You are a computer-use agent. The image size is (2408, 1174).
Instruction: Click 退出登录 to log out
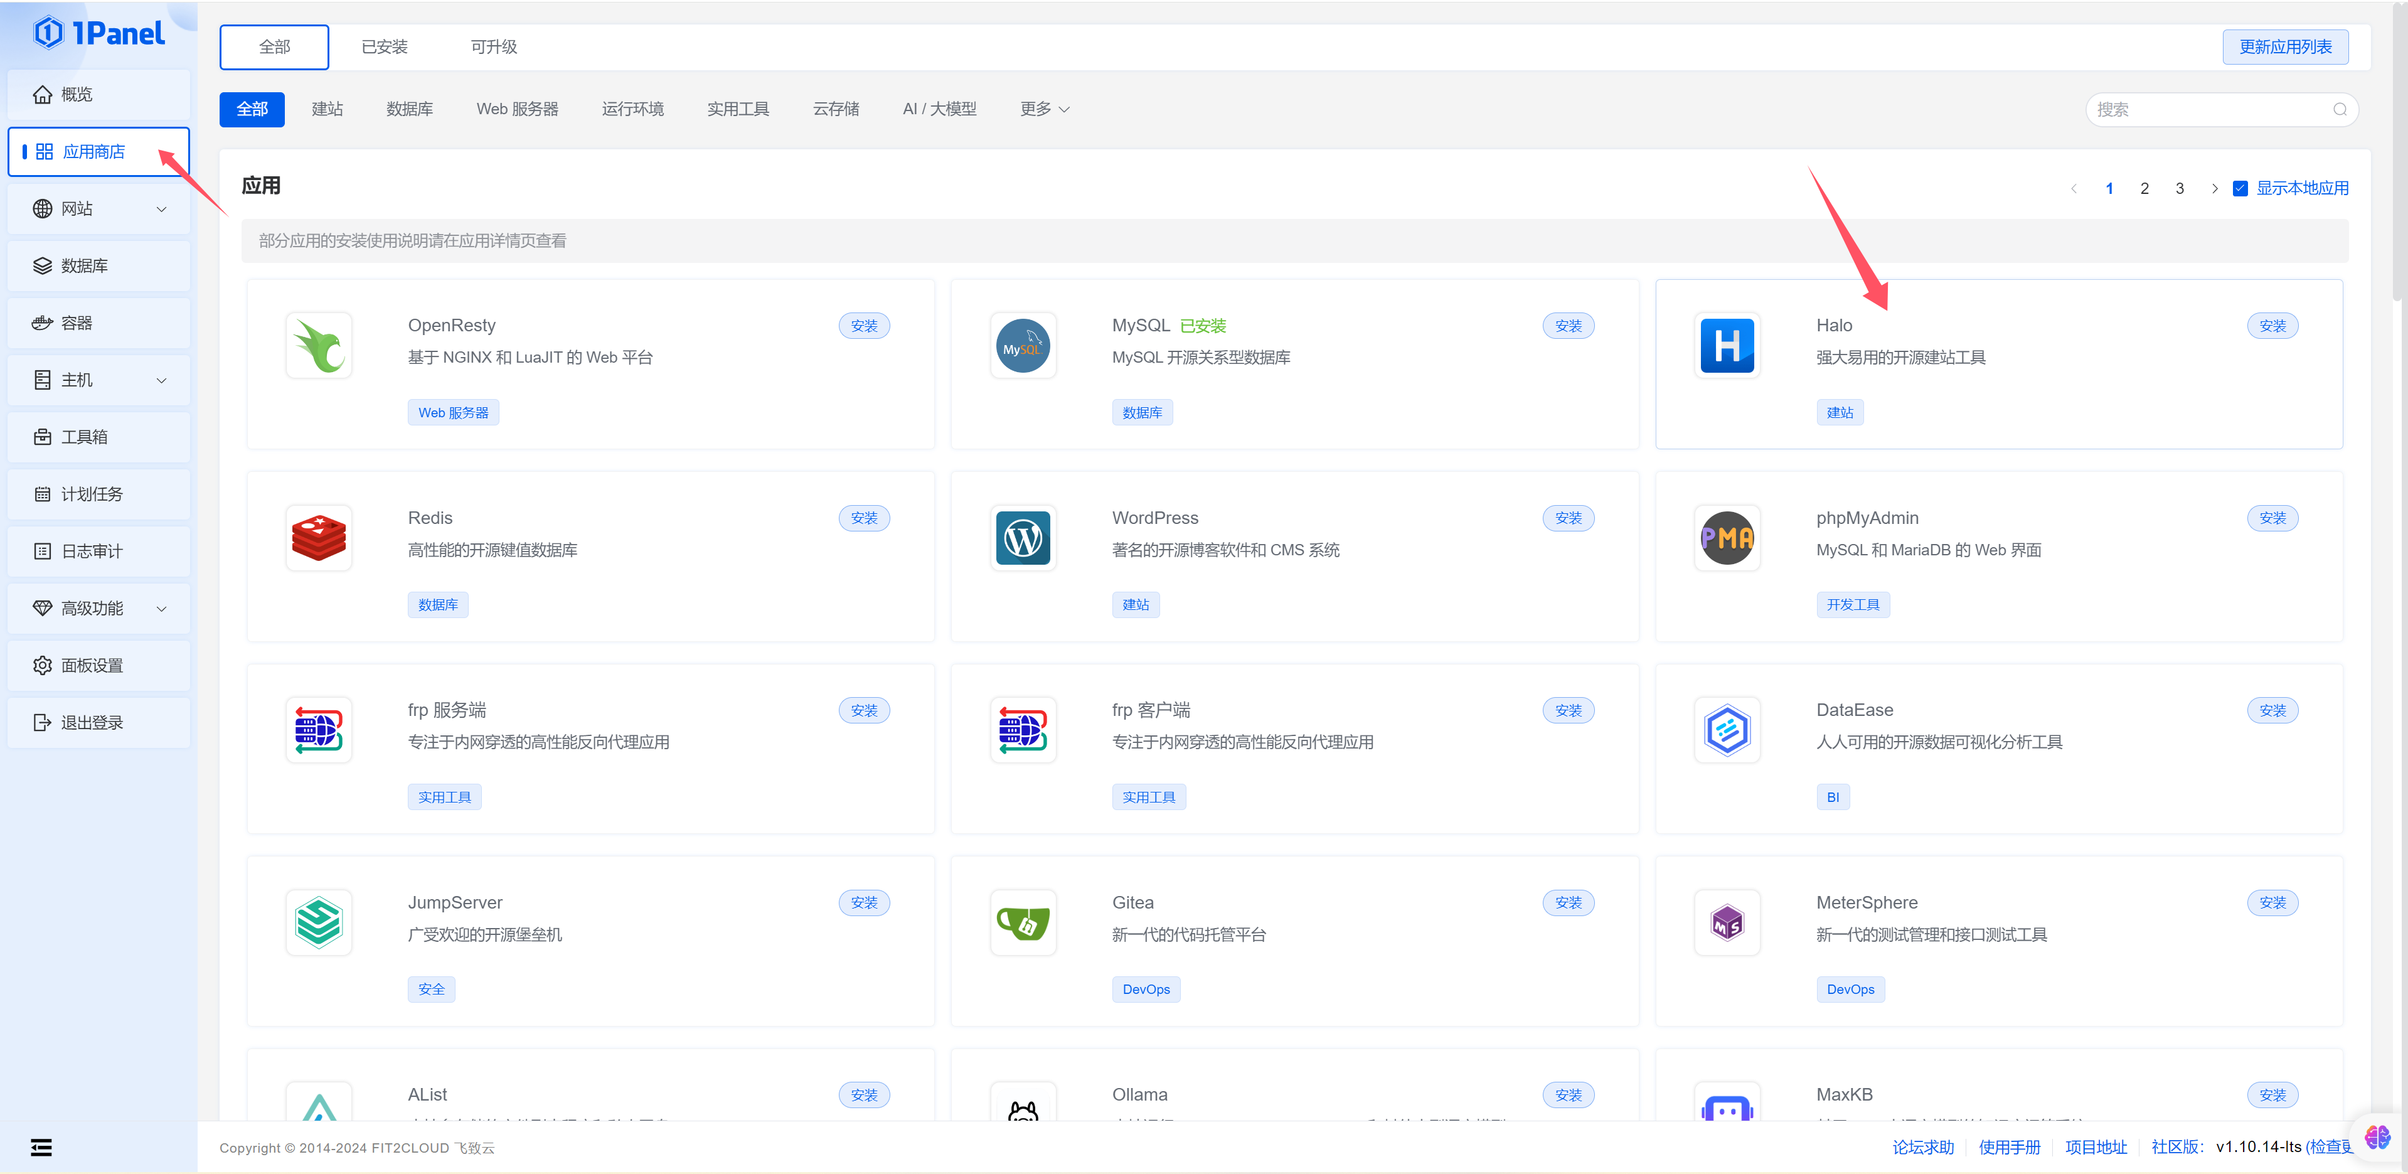pyautogui.click(x=98, y=722)
